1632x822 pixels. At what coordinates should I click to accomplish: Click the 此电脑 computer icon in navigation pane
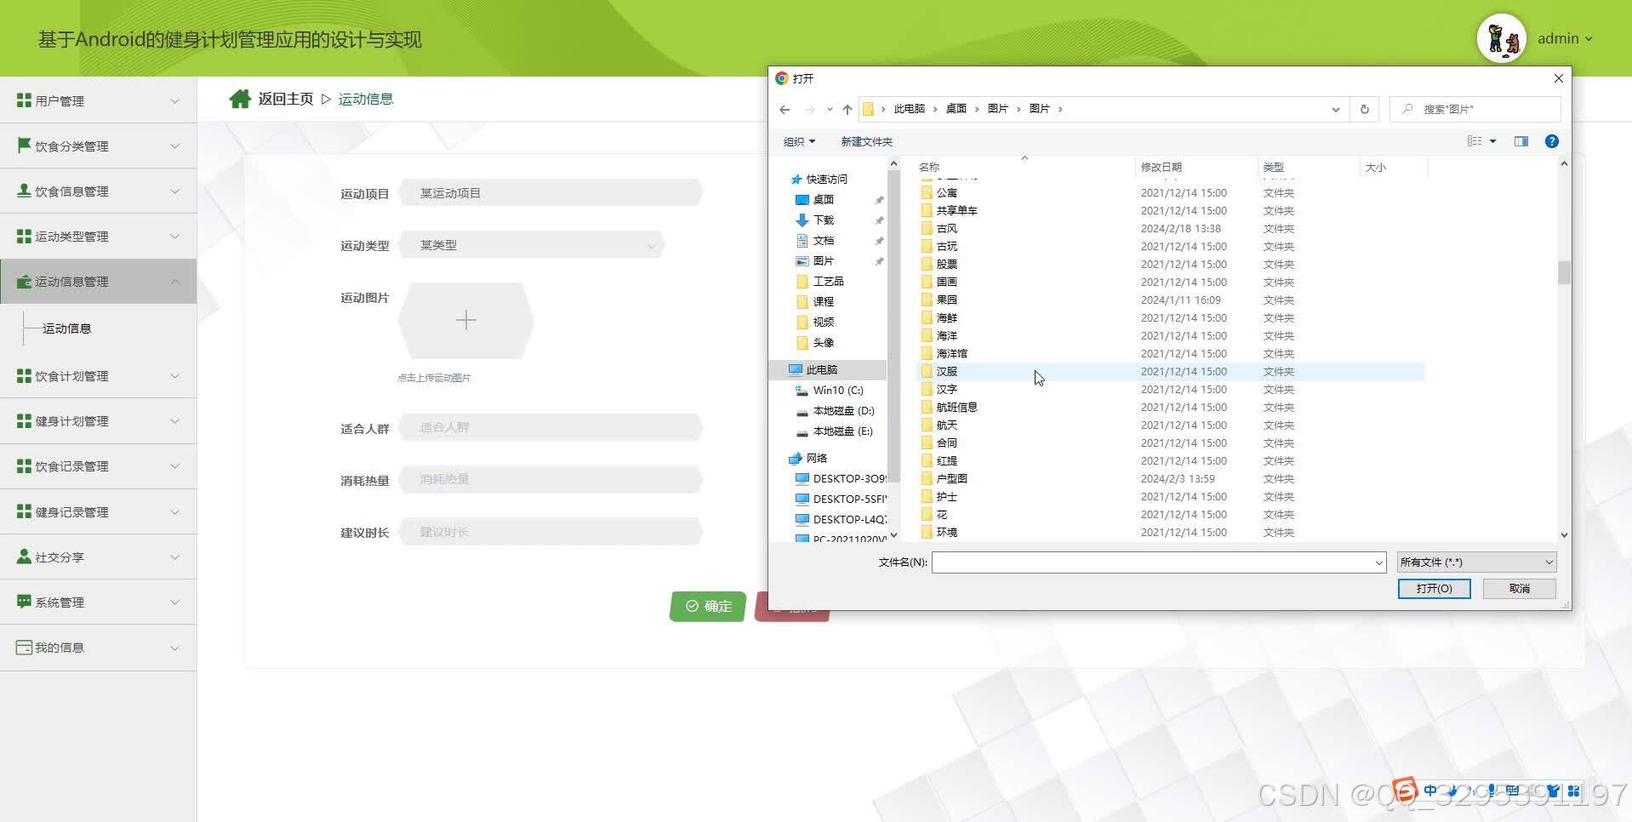796,369
